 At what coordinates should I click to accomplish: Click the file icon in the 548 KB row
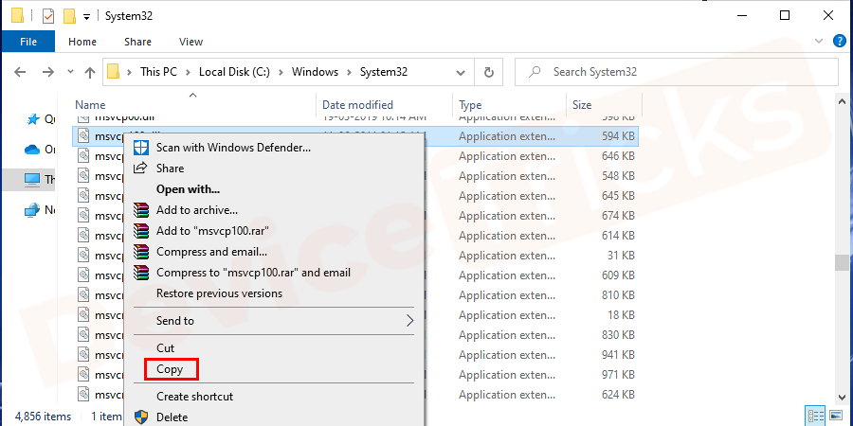82,175
